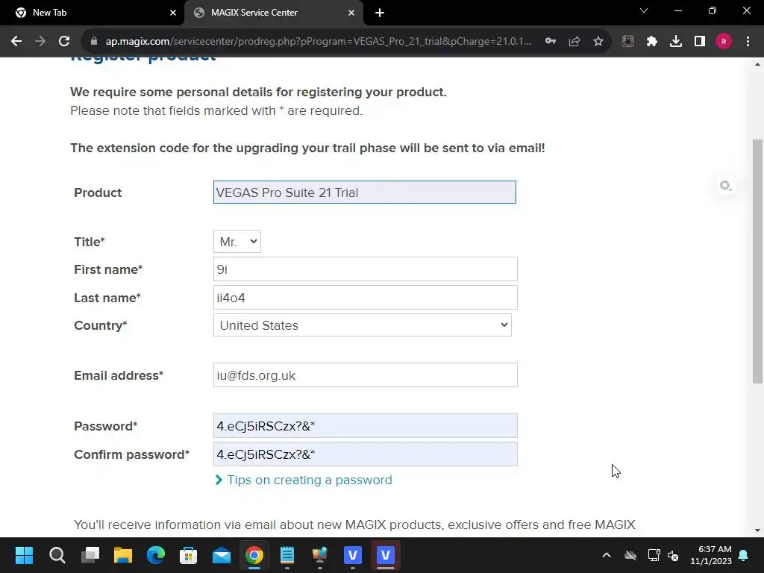
Task: Click the Confirm password field
Action: coord(366,454)
